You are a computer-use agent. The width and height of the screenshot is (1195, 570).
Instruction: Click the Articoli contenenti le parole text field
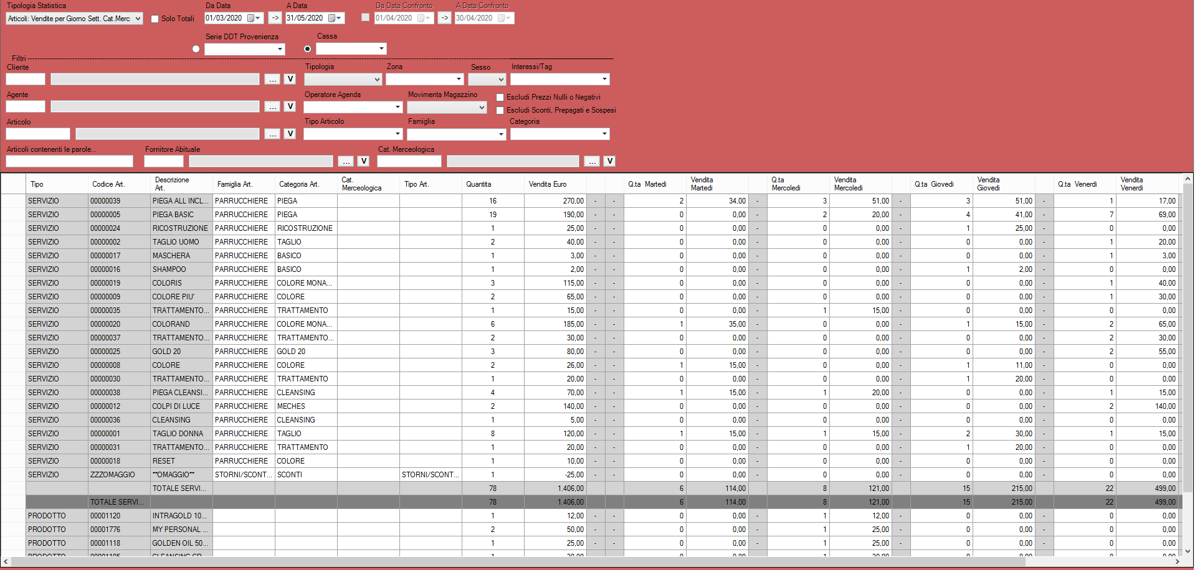click(x=69, y=161)
